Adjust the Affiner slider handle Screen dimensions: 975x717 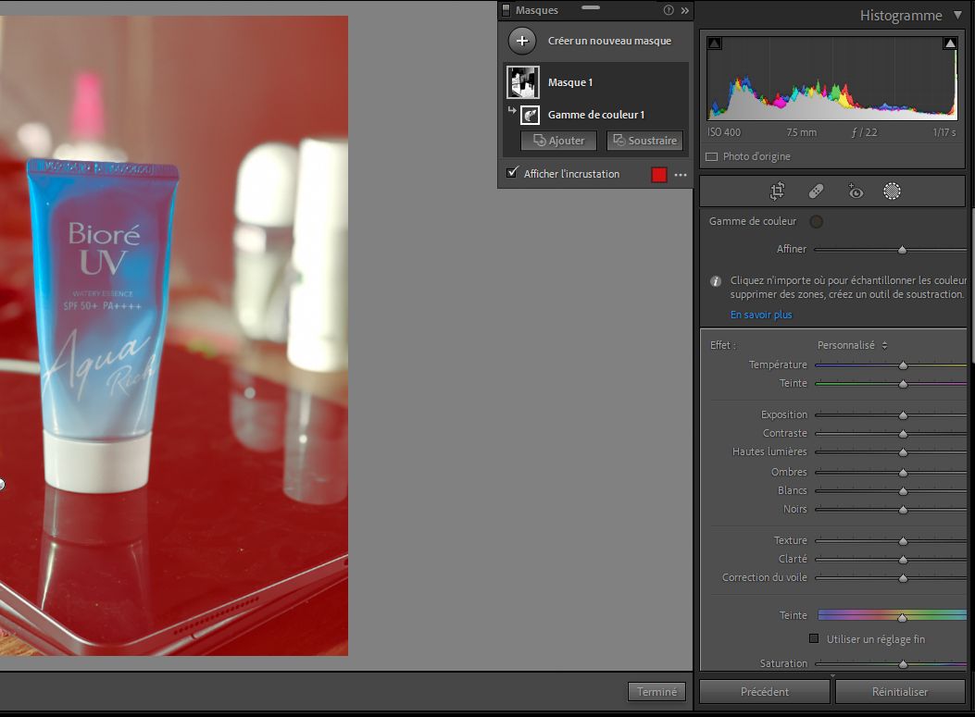tap(902, 250)
